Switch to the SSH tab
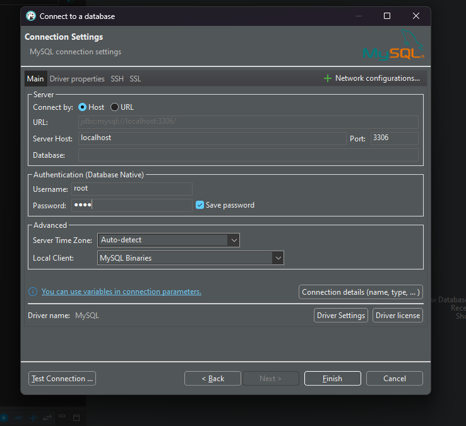466x426 pixels. 117,79
